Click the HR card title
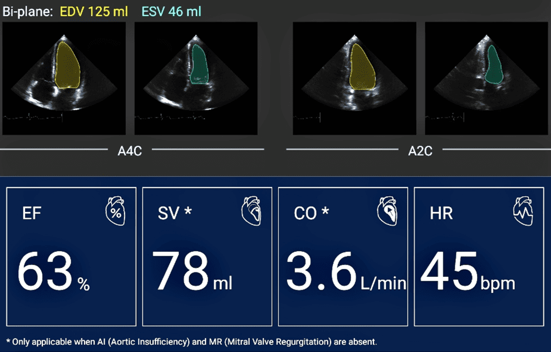 [441, 213]
